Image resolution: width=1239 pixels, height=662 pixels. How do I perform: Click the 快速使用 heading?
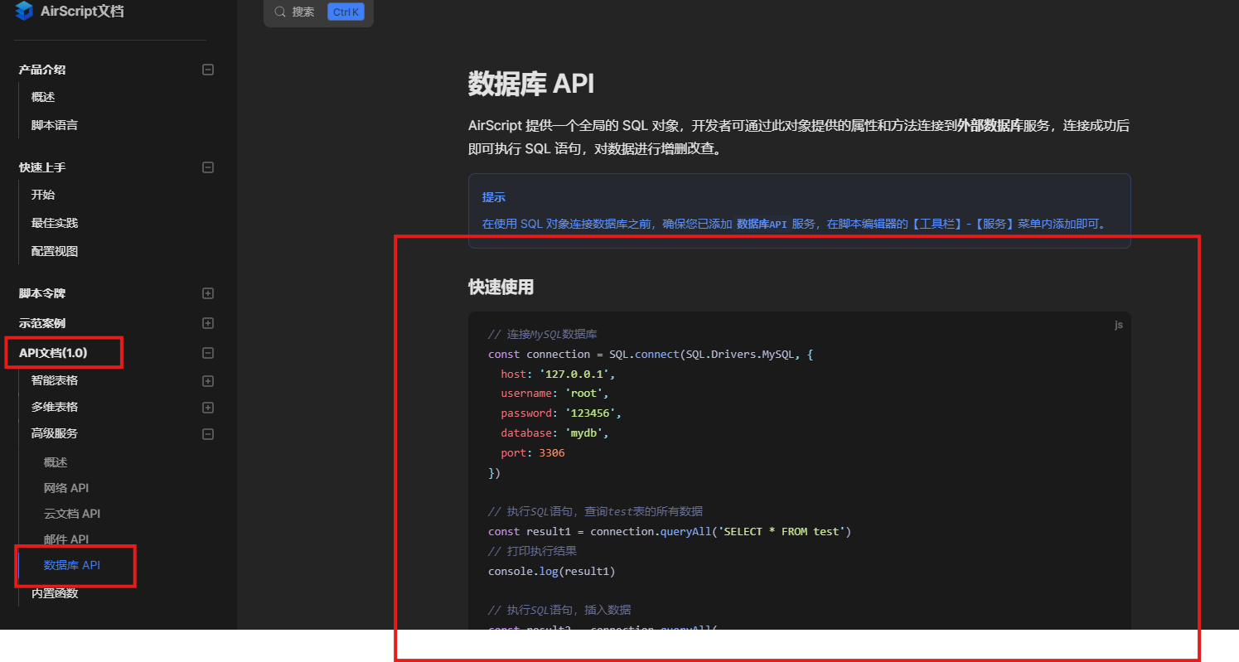[501, 288]
